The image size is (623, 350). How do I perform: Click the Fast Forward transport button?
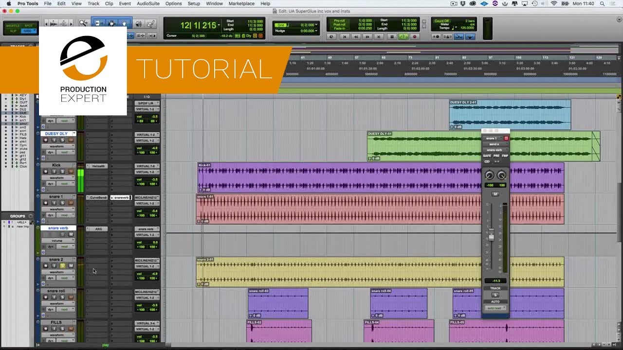(368, 36)
